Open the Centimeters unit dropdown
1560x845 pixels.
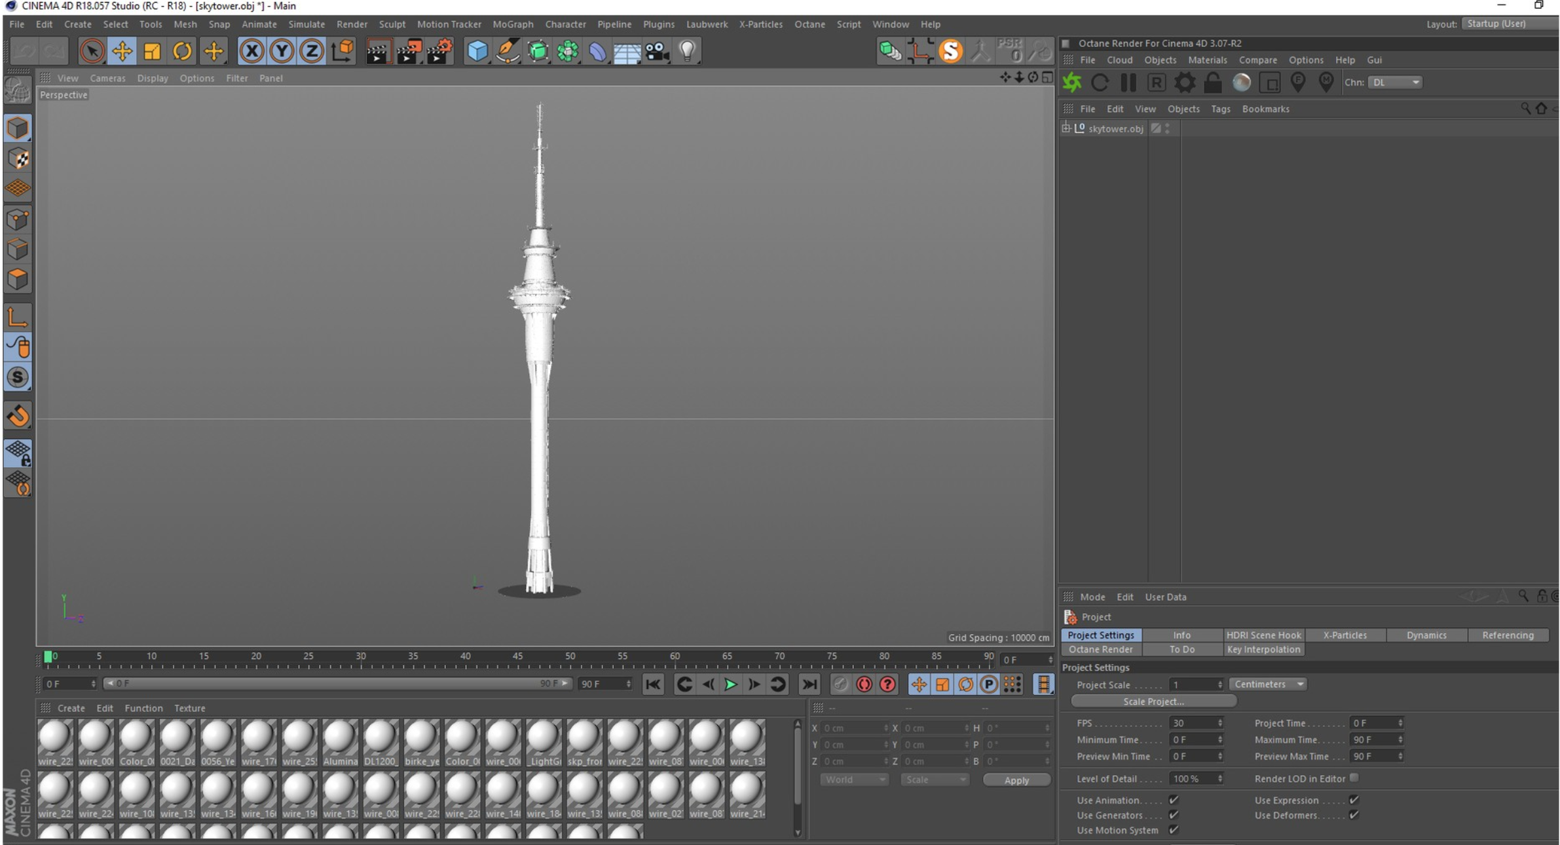(1268, 684)
